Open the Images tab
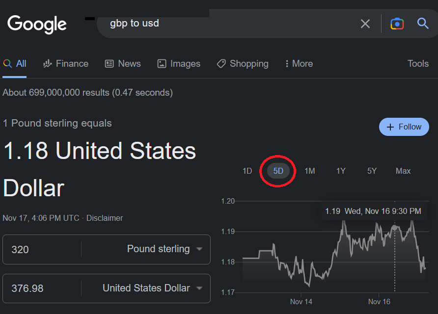438x314 pixels. tap(179, 64)
